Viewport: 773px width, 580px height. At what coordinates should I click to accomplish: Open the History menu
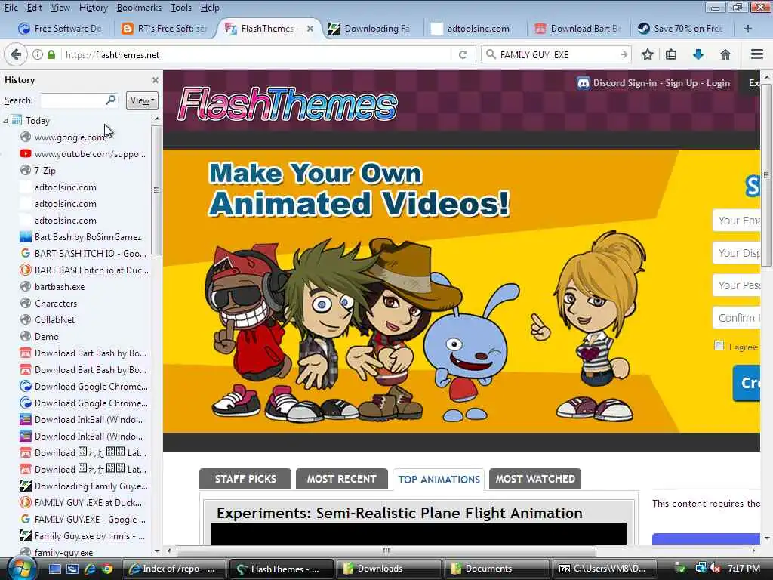(x=93, y=8)
